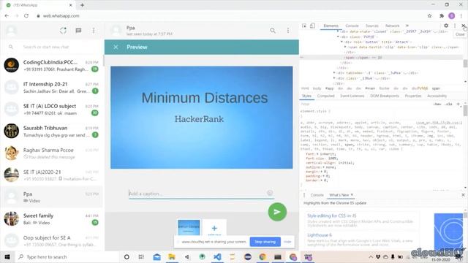
Task: Select the DOM Breakpoints pane tab
Action: coord(385,96)
